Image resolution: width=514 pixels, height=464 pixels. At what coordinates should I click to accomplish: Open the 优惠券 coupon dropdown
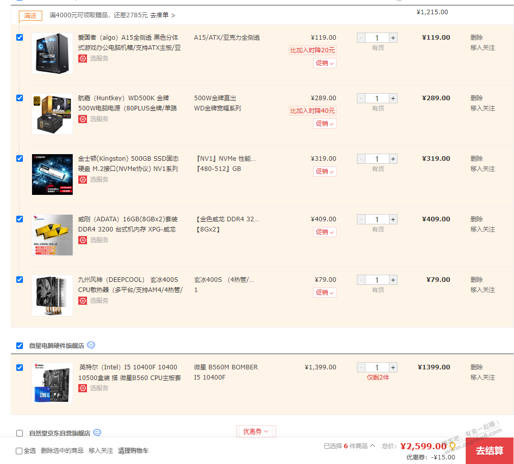pos(256,431)
